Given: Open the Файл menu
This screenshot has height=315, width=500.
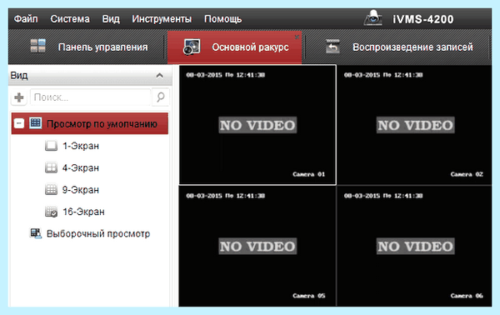Looking at the screenshot, I should (26, 19).
